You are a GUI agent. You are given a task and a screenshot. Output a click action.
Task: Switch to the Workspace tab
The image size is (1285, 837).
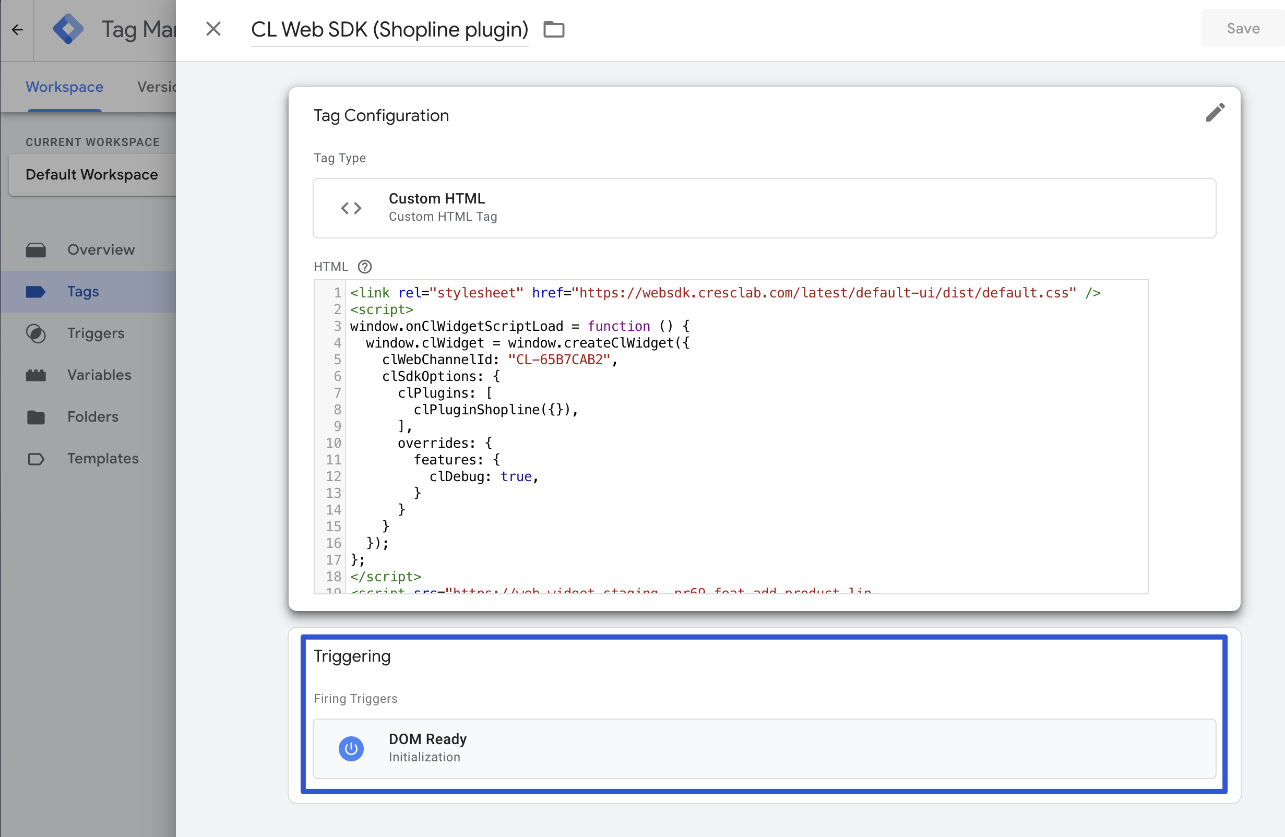tap(64, 87)
